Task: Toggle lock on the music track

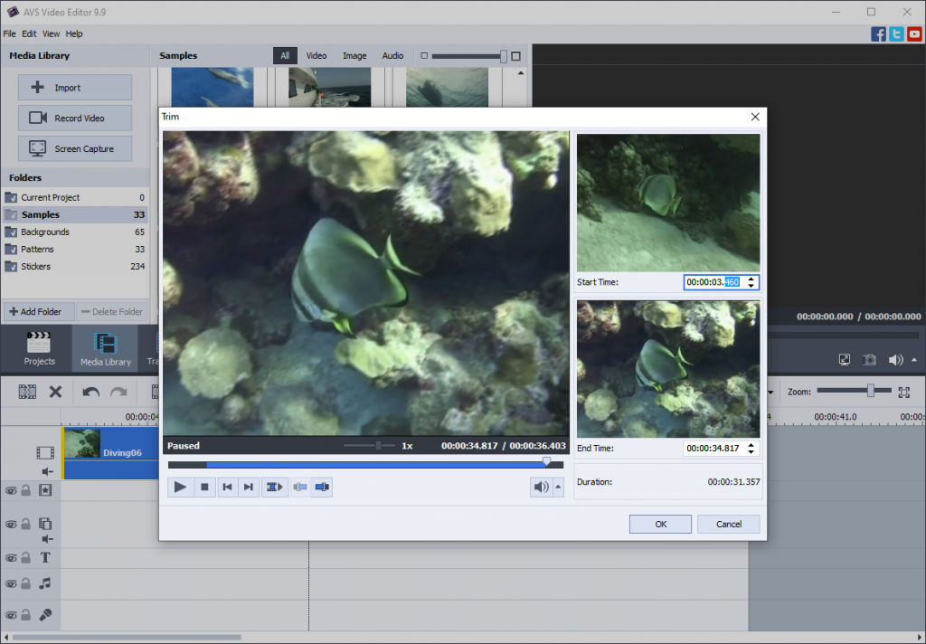Action: 26,584
